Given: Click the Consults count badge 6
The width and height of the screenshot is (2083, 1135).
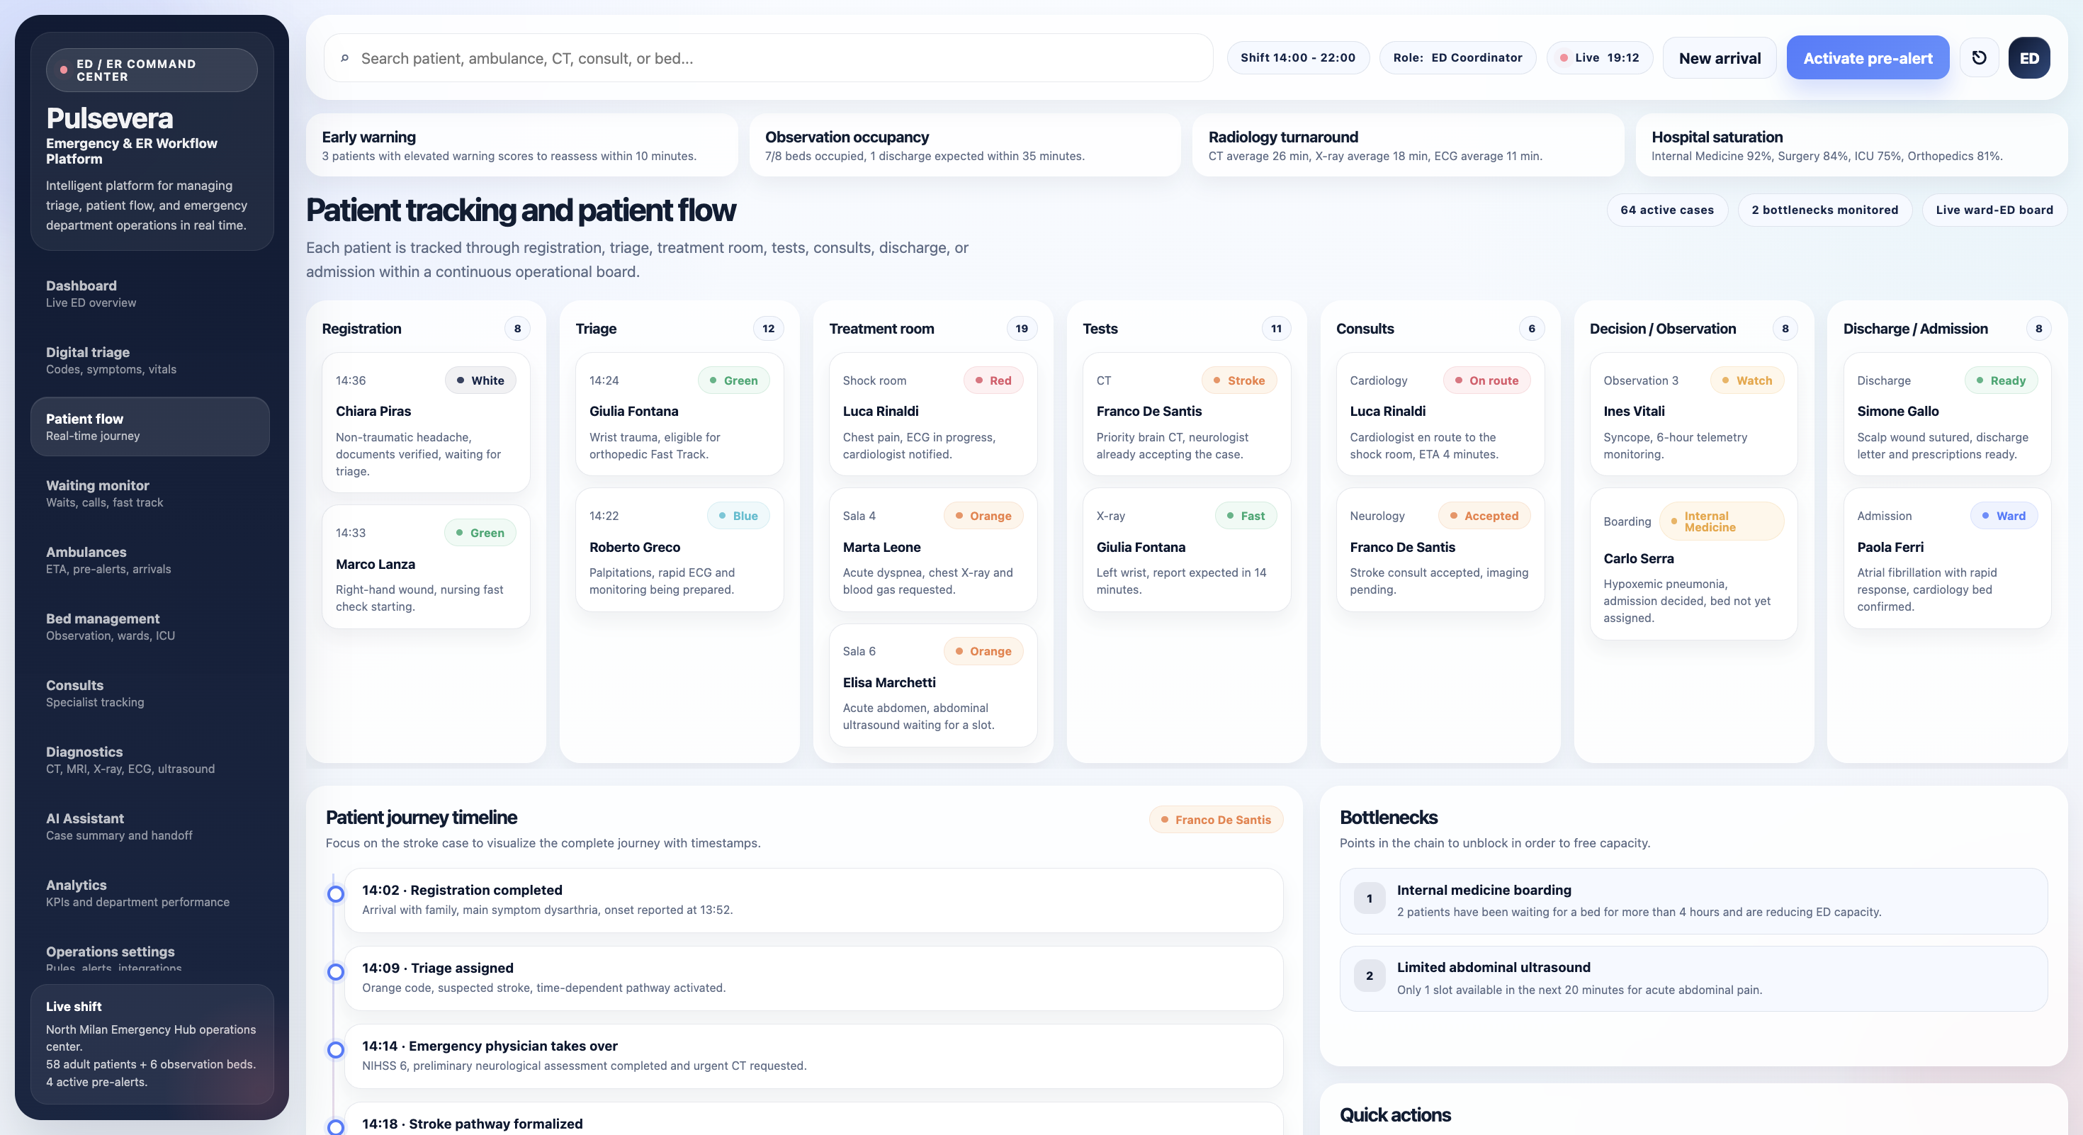Looking at the screenshot, I should point(1532,328).
